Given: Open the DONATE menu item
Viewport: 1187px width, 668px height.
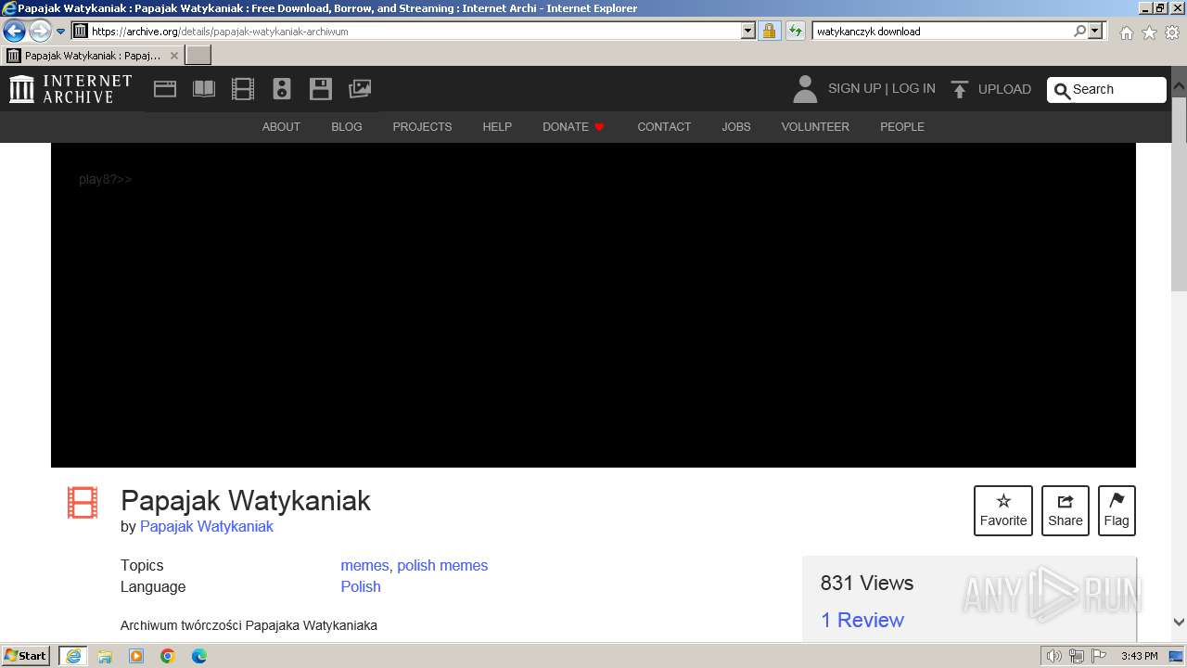Looking at the screenshot, I should tap(573, 126).
